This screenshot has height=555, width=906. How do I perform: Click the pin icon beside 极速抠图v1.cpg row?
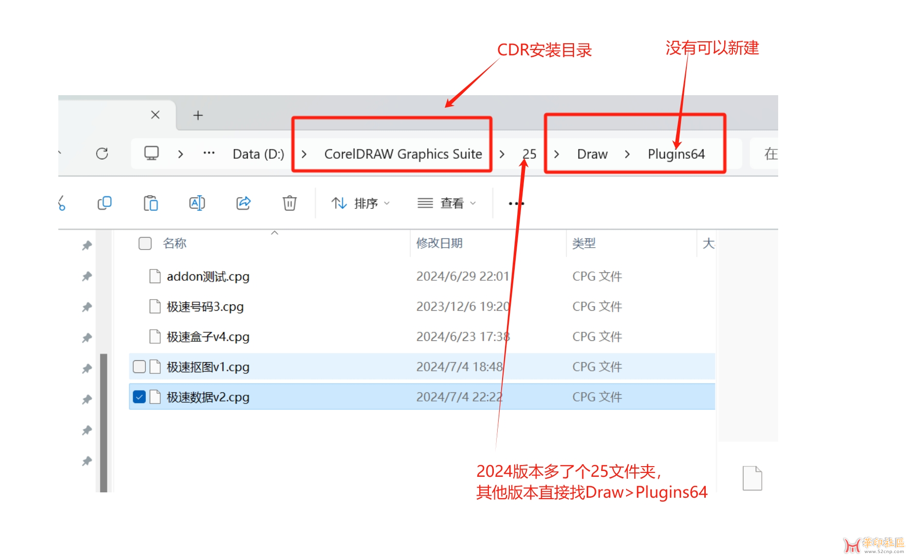[87, 369]
